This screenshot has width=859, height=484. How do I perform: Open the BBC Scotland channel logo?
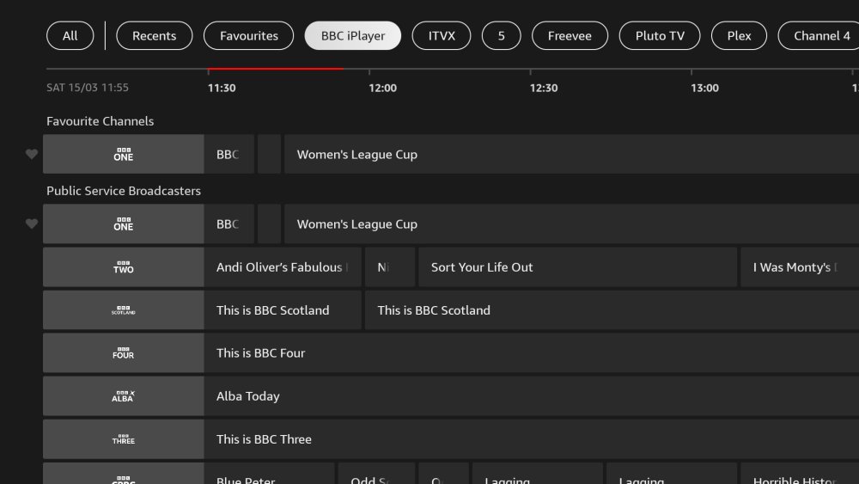[123, 310]
